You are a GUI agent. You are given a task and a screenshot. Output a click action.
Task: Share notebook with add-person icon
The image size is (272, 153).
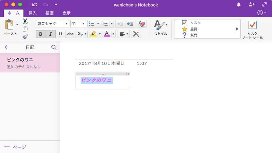252,5
